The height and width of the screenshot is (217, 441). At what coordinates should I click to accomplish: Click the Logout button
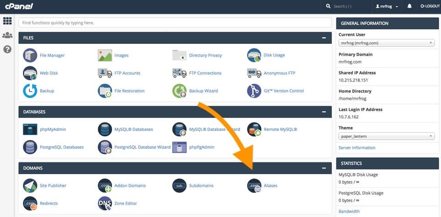[x=430, y=6]
